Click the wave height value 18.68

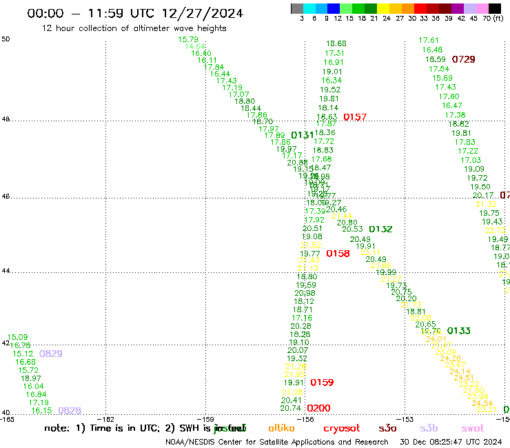336,43
